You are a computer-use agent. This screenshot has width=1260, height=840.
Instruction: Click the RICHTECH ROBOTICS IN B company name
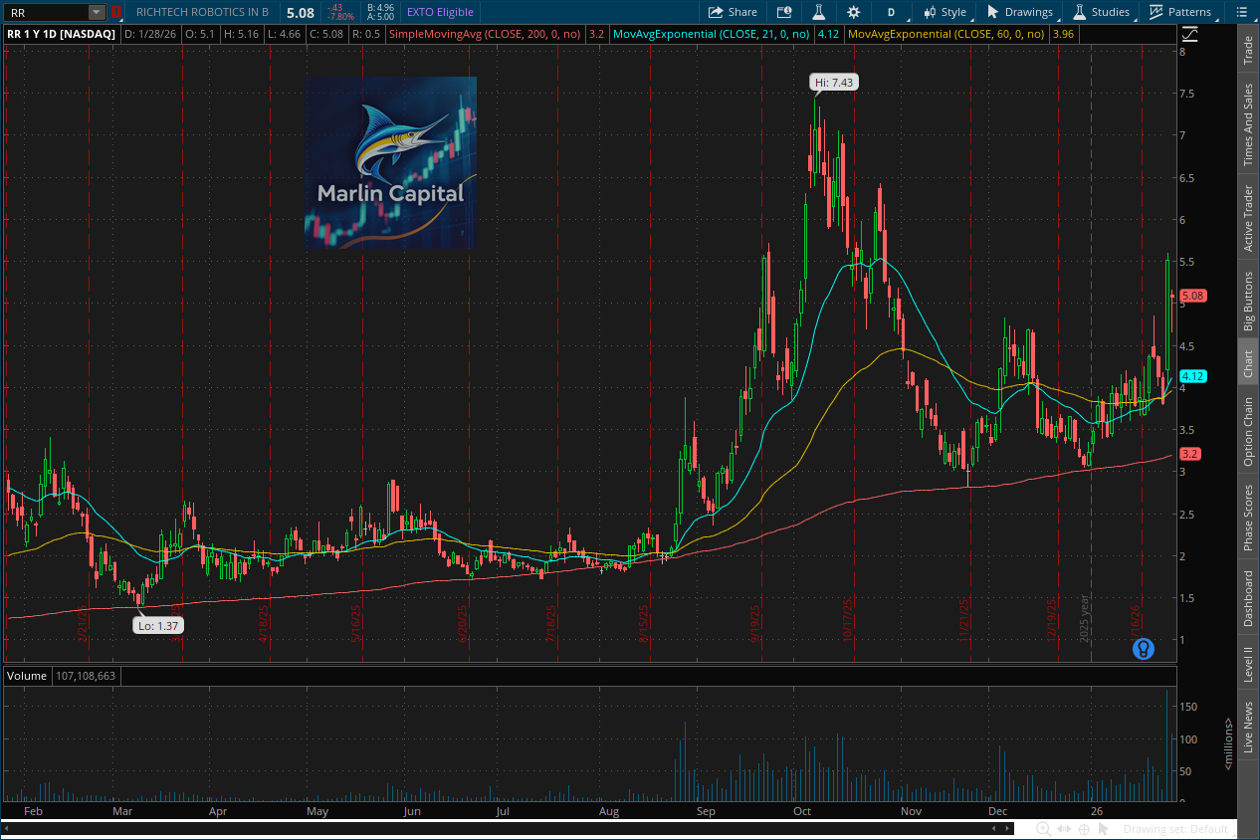pos(203,12)
